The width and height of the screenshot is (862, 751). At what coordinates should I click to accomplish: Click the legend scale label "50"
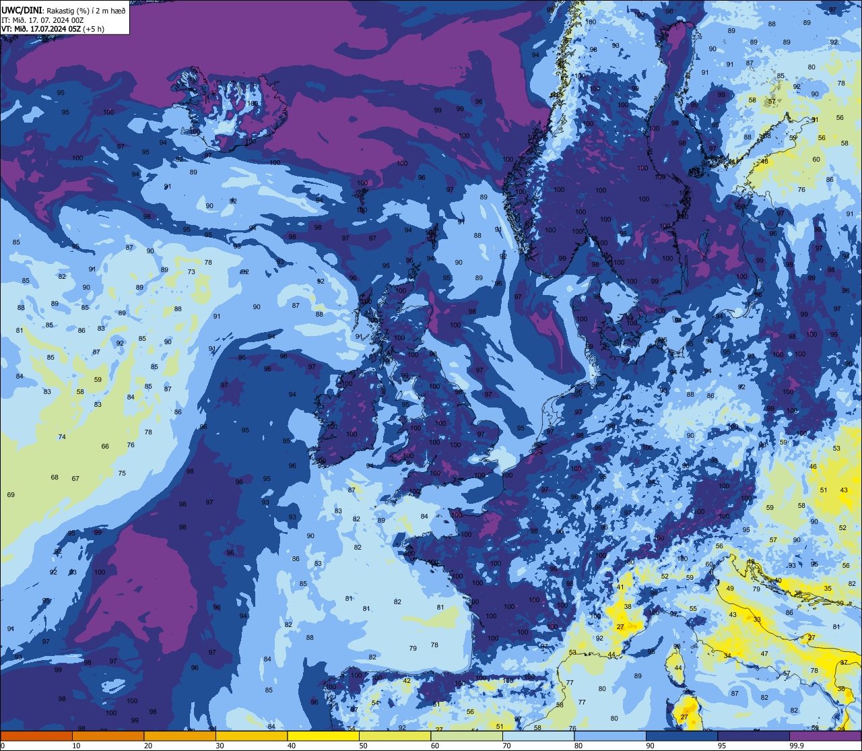tap(363, 746)
